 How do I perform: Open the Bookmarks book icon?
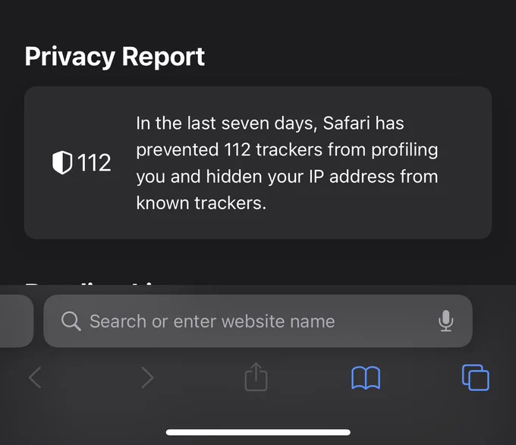(366, 378)
